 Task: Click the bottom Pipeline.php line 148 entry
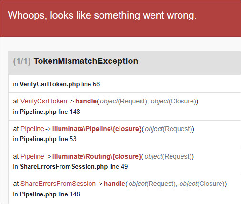click(46, 194)
